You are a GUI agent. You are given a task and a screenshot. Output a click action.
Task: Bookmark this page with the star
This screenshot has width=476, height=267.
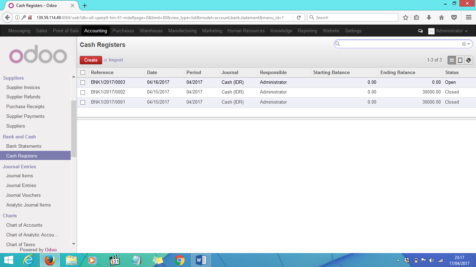point(406,17)
